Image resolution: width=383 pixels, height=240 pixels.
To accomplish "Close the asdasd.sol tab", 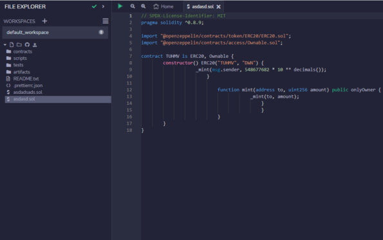I will click(x=219, y=6).
